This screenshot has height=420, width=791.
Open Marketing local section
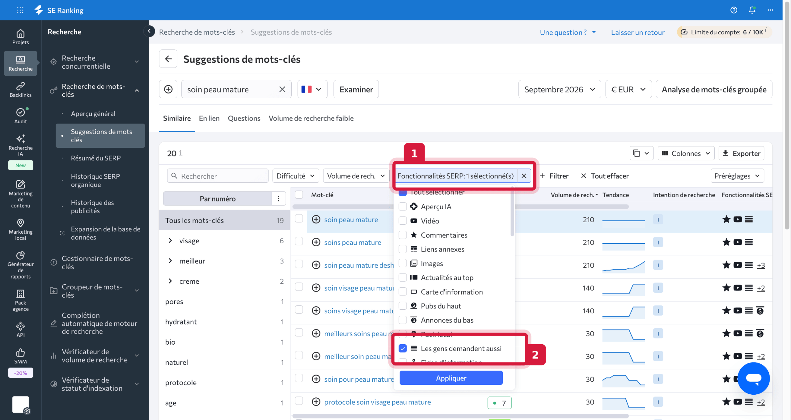20,229
